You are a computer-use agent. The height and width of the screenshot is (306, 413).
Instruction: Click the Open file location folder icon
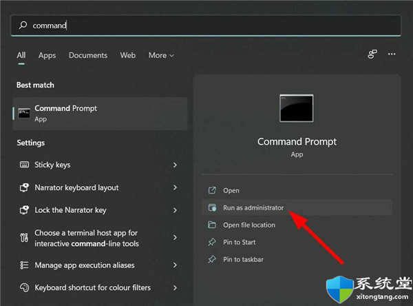click(x=212, y=225)
